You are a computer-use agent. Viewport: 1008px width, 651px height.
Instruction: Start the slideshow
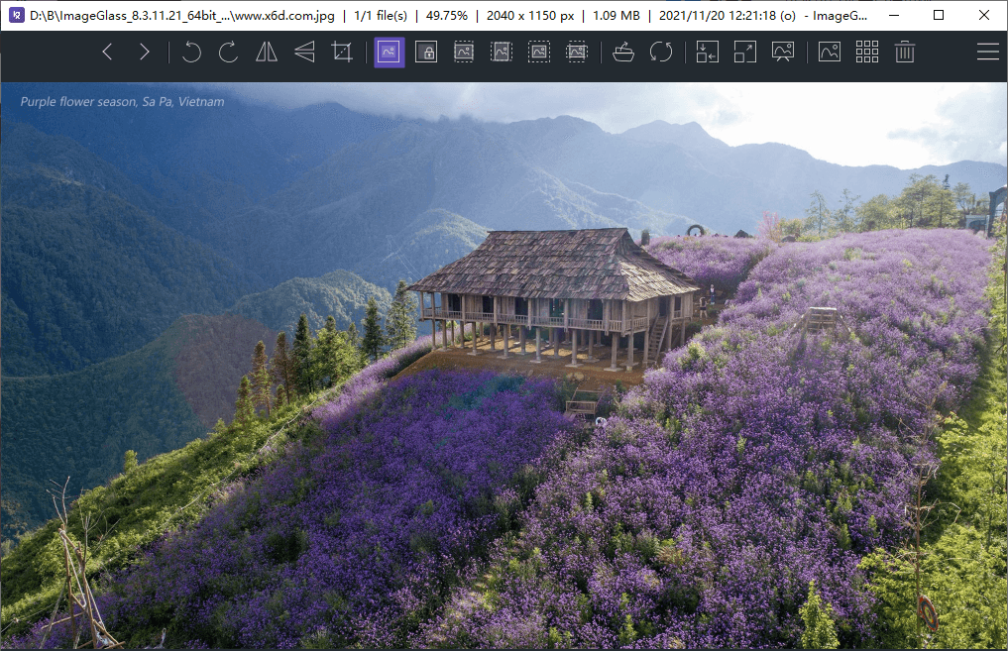click(782, 52)
